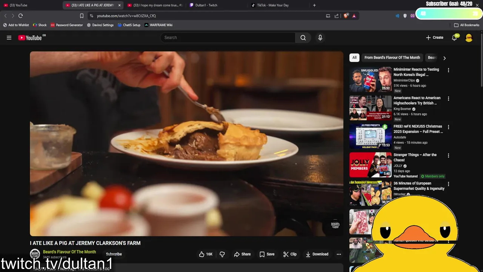Switch to TikTok - Make Your Day tab
Image resolution: width=483 pixels, height=272 pixels.
click(278, 5)
